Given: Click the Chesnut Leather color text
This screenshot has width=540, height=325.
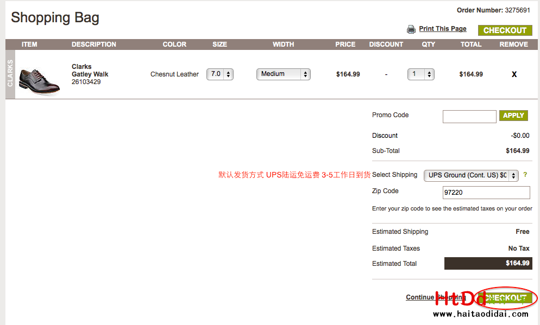Looking at the screenshot, I should [x=174, y=74].
